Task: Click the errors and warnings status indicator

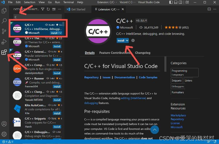Action: click(x=8, y=142)
